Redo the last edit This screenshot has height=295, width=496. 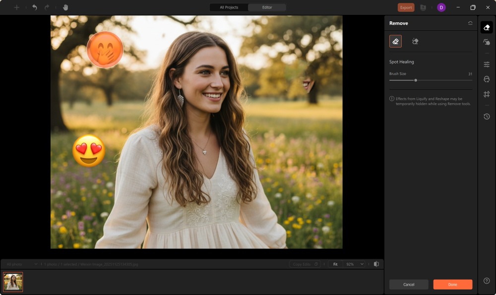(x=46, y=7)
